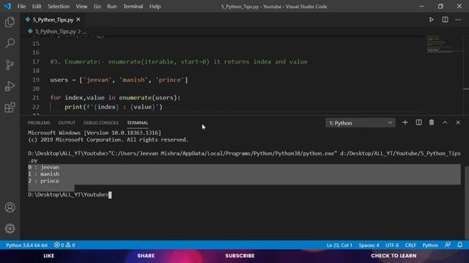Open editor More Actions ellipsis
This screenshot has width=469, height=263.
point(458,20)
